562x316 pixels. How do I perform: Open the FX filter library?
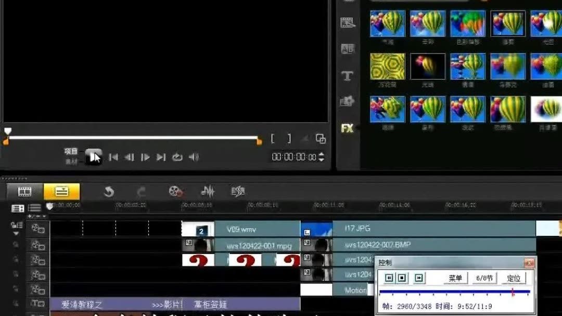pos(348,127)
